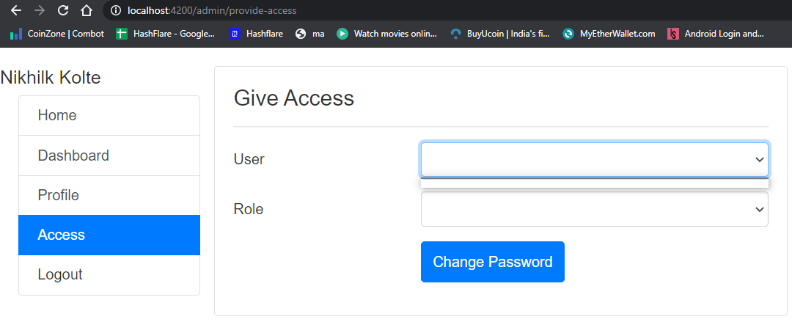Open the CoinZone | Combot bookmark
Screen dimensions: 792x322
(57, 34)
